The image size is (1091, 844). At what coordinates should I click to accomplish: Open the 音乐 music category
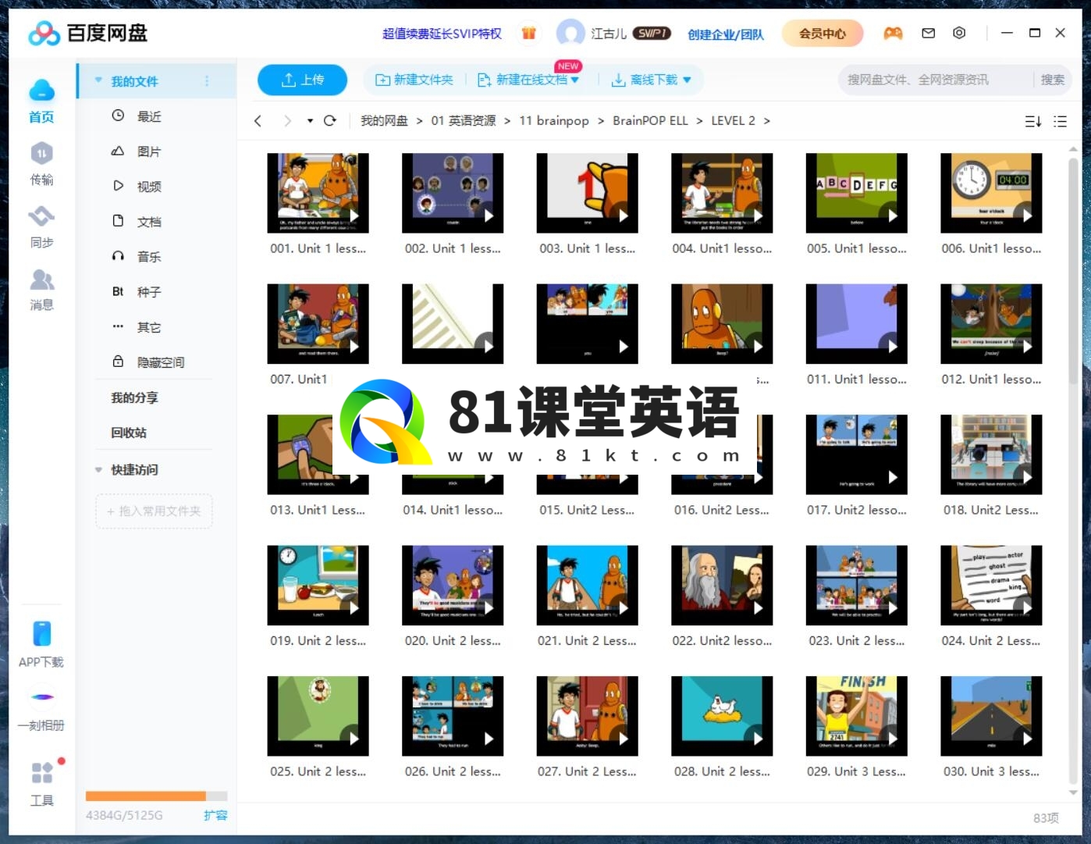tap(148, 257)
